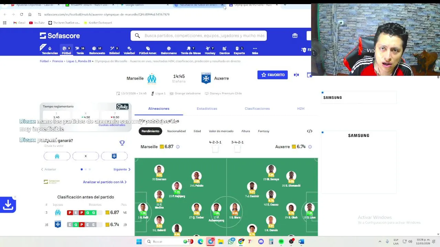
Task: Open the Marseille team crest
Action: click(x=152, y=79)
